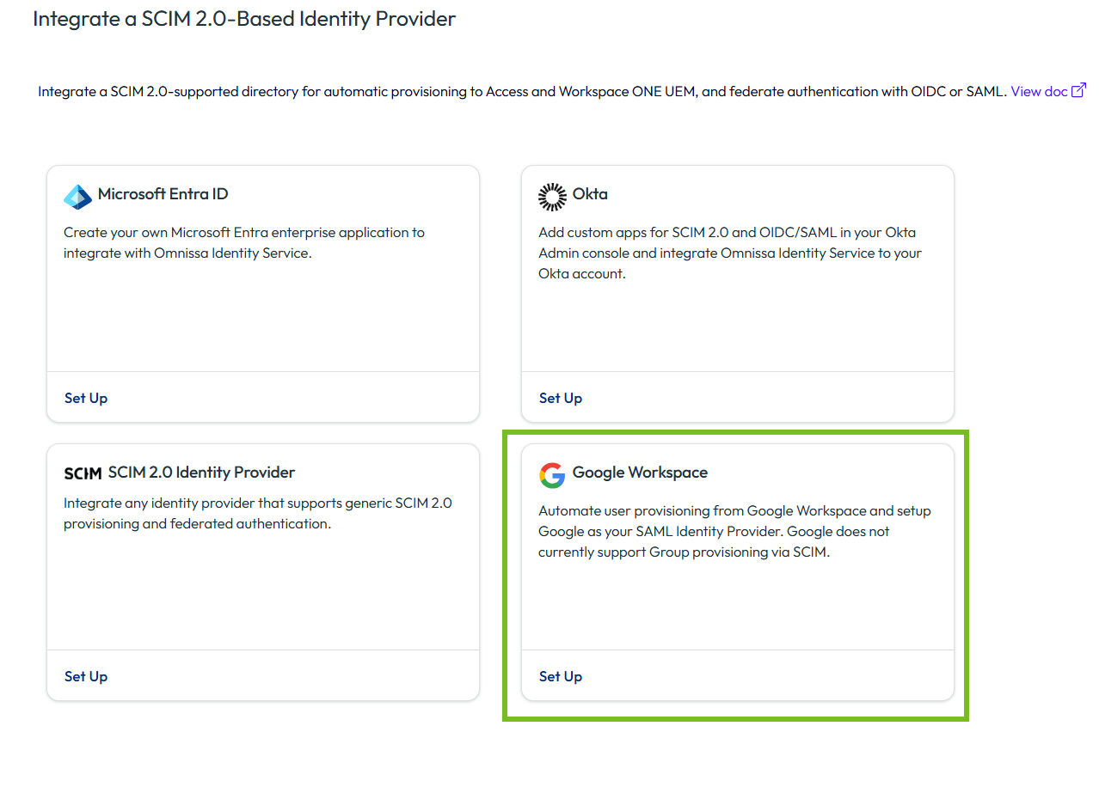The height and width of the screenshot is (793, 1099).
Task: Select the Okta card title
Action: (x=590, y=194)
